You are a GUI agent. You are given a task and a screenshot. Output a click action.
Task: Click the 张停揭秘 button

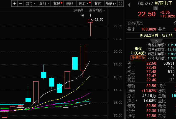pos(138,58)
